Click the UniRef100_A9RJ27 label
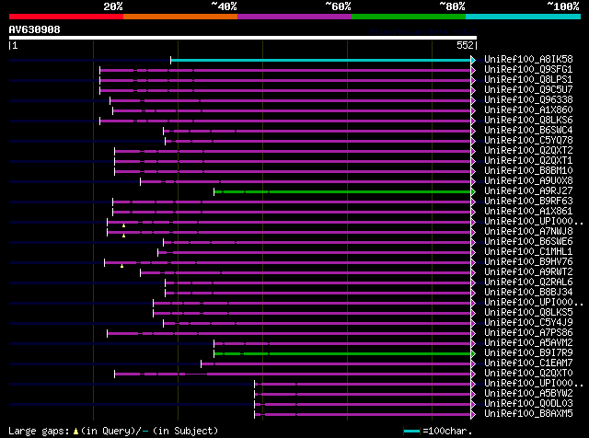 pyautogui.click(x=528, y=191)
